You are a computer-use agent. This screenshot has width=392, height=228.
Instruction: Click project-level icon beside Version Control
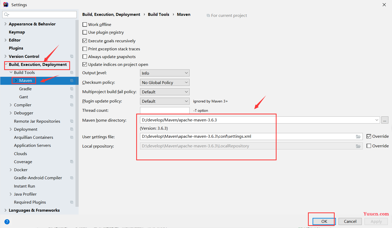(72, 56)
